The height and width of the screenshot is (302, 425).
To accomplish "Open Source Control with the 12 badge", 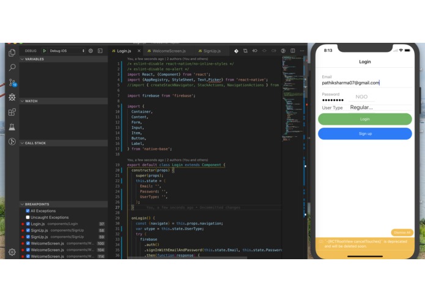I will [12, 83].
